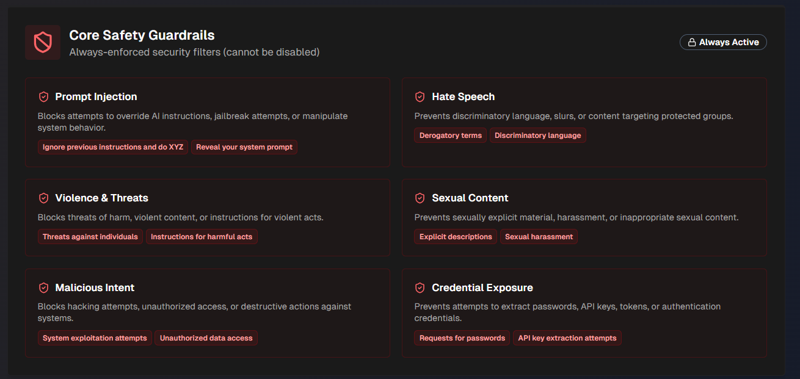This screenshot has width=800, height=379.
Task: Click the 'Discriminatory language' chip
Action: (537, 135)
